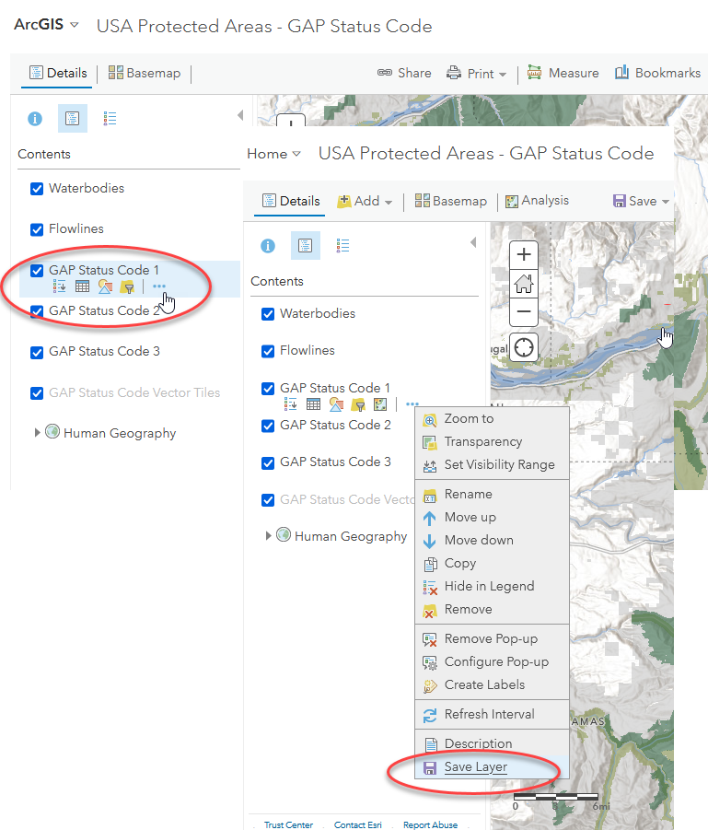The width and height of the screenshot is (708, 830).
Task: Choose Set Visibility Range from menu
Action: [x=493, y=465]
